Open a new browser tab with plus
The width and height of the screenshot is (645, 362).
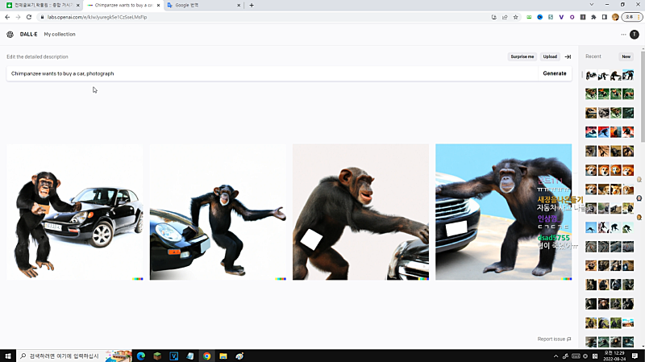252,6
